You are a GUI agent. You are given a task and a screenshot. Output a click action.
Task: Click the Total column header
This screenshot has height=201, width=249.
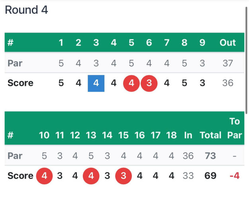pos(210,135)
